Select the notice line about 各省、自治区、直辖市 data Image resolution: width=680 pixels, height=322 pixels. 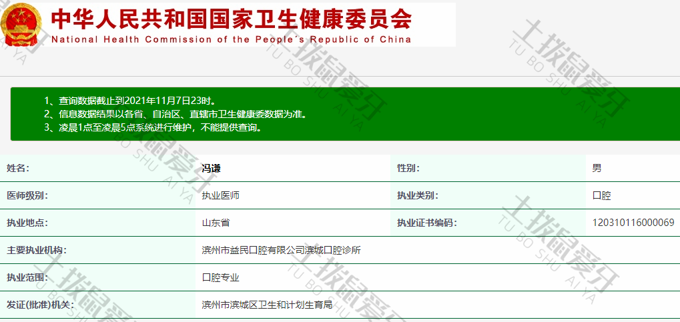(176, 115)
